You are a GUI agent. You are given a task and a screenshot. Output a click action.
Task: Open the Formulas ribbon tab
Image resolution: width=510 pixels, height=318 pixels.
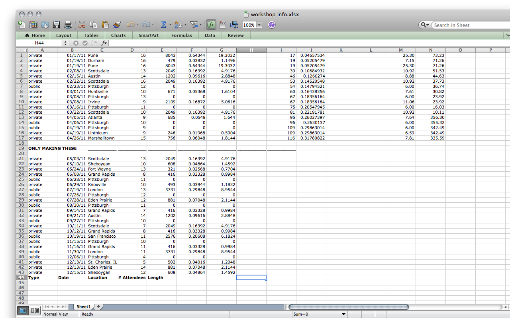point(181,35)
